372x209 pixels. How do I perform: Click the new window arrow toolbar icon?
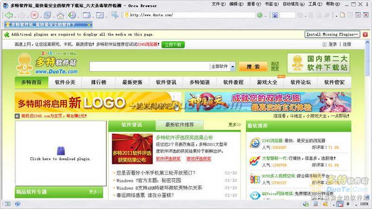pyautogui.click(x=86, y=15)
